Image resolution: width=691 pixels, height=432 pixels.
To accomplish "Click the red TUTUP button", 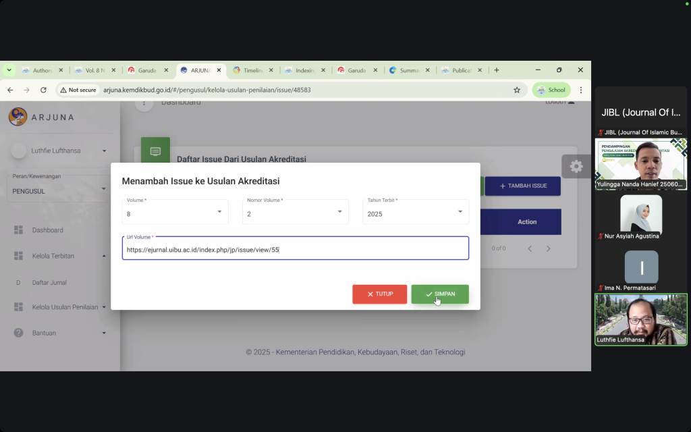I will 379,294.
